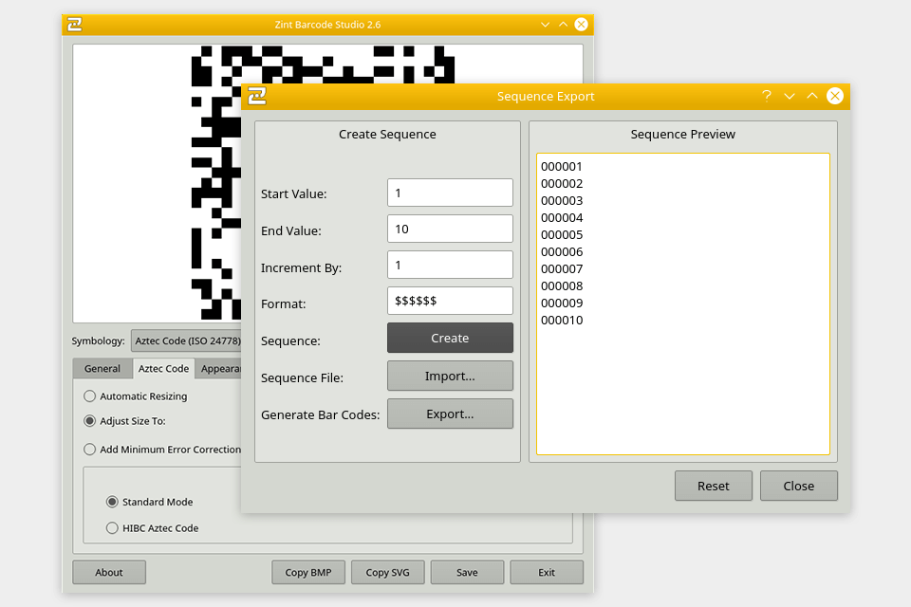
Task: Maximize the Zint Barcode Studio window
Action: tap(563, 25)
